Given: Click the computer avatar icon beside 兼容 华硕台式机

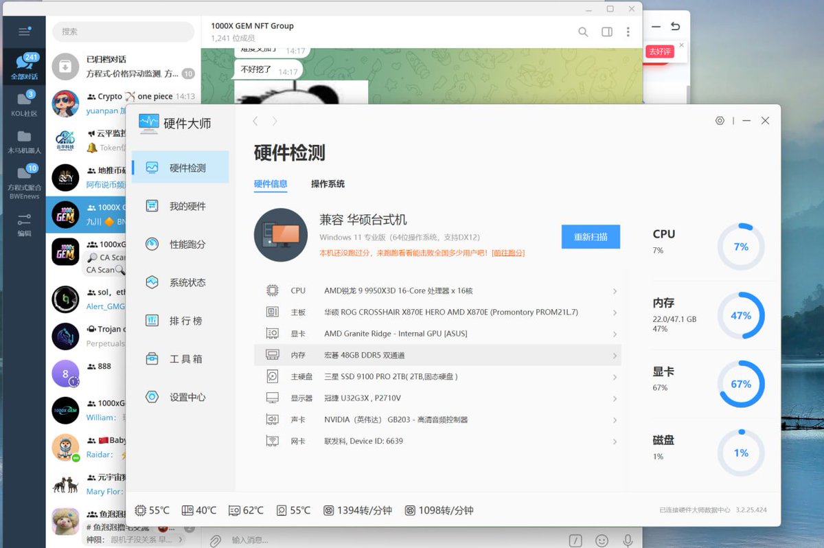Looking at the screenshot, I should (281, 235).
